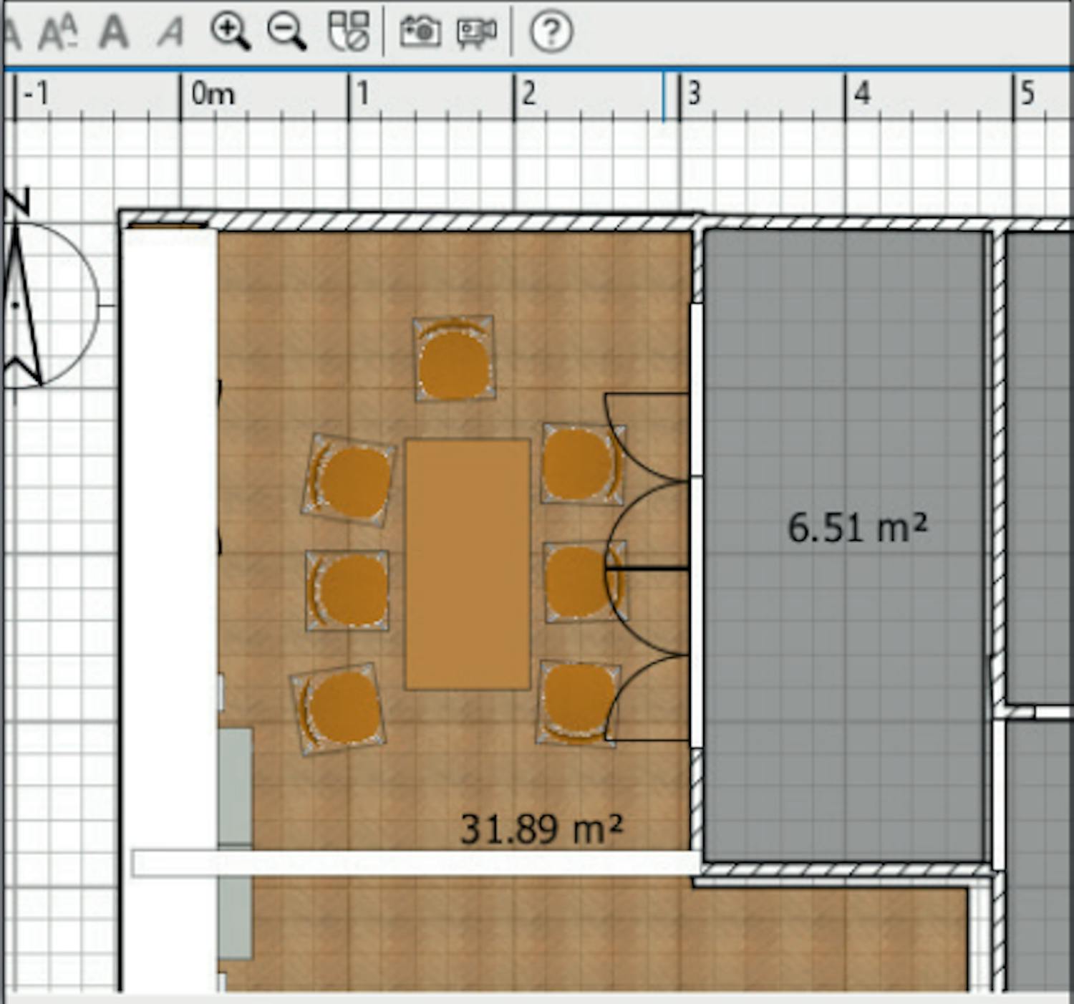Select the rectangular dining table

[x=468, y=564]
